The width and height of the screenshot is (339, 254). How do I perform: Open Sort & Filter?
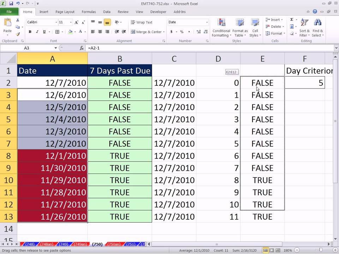[x=304, y=28]
